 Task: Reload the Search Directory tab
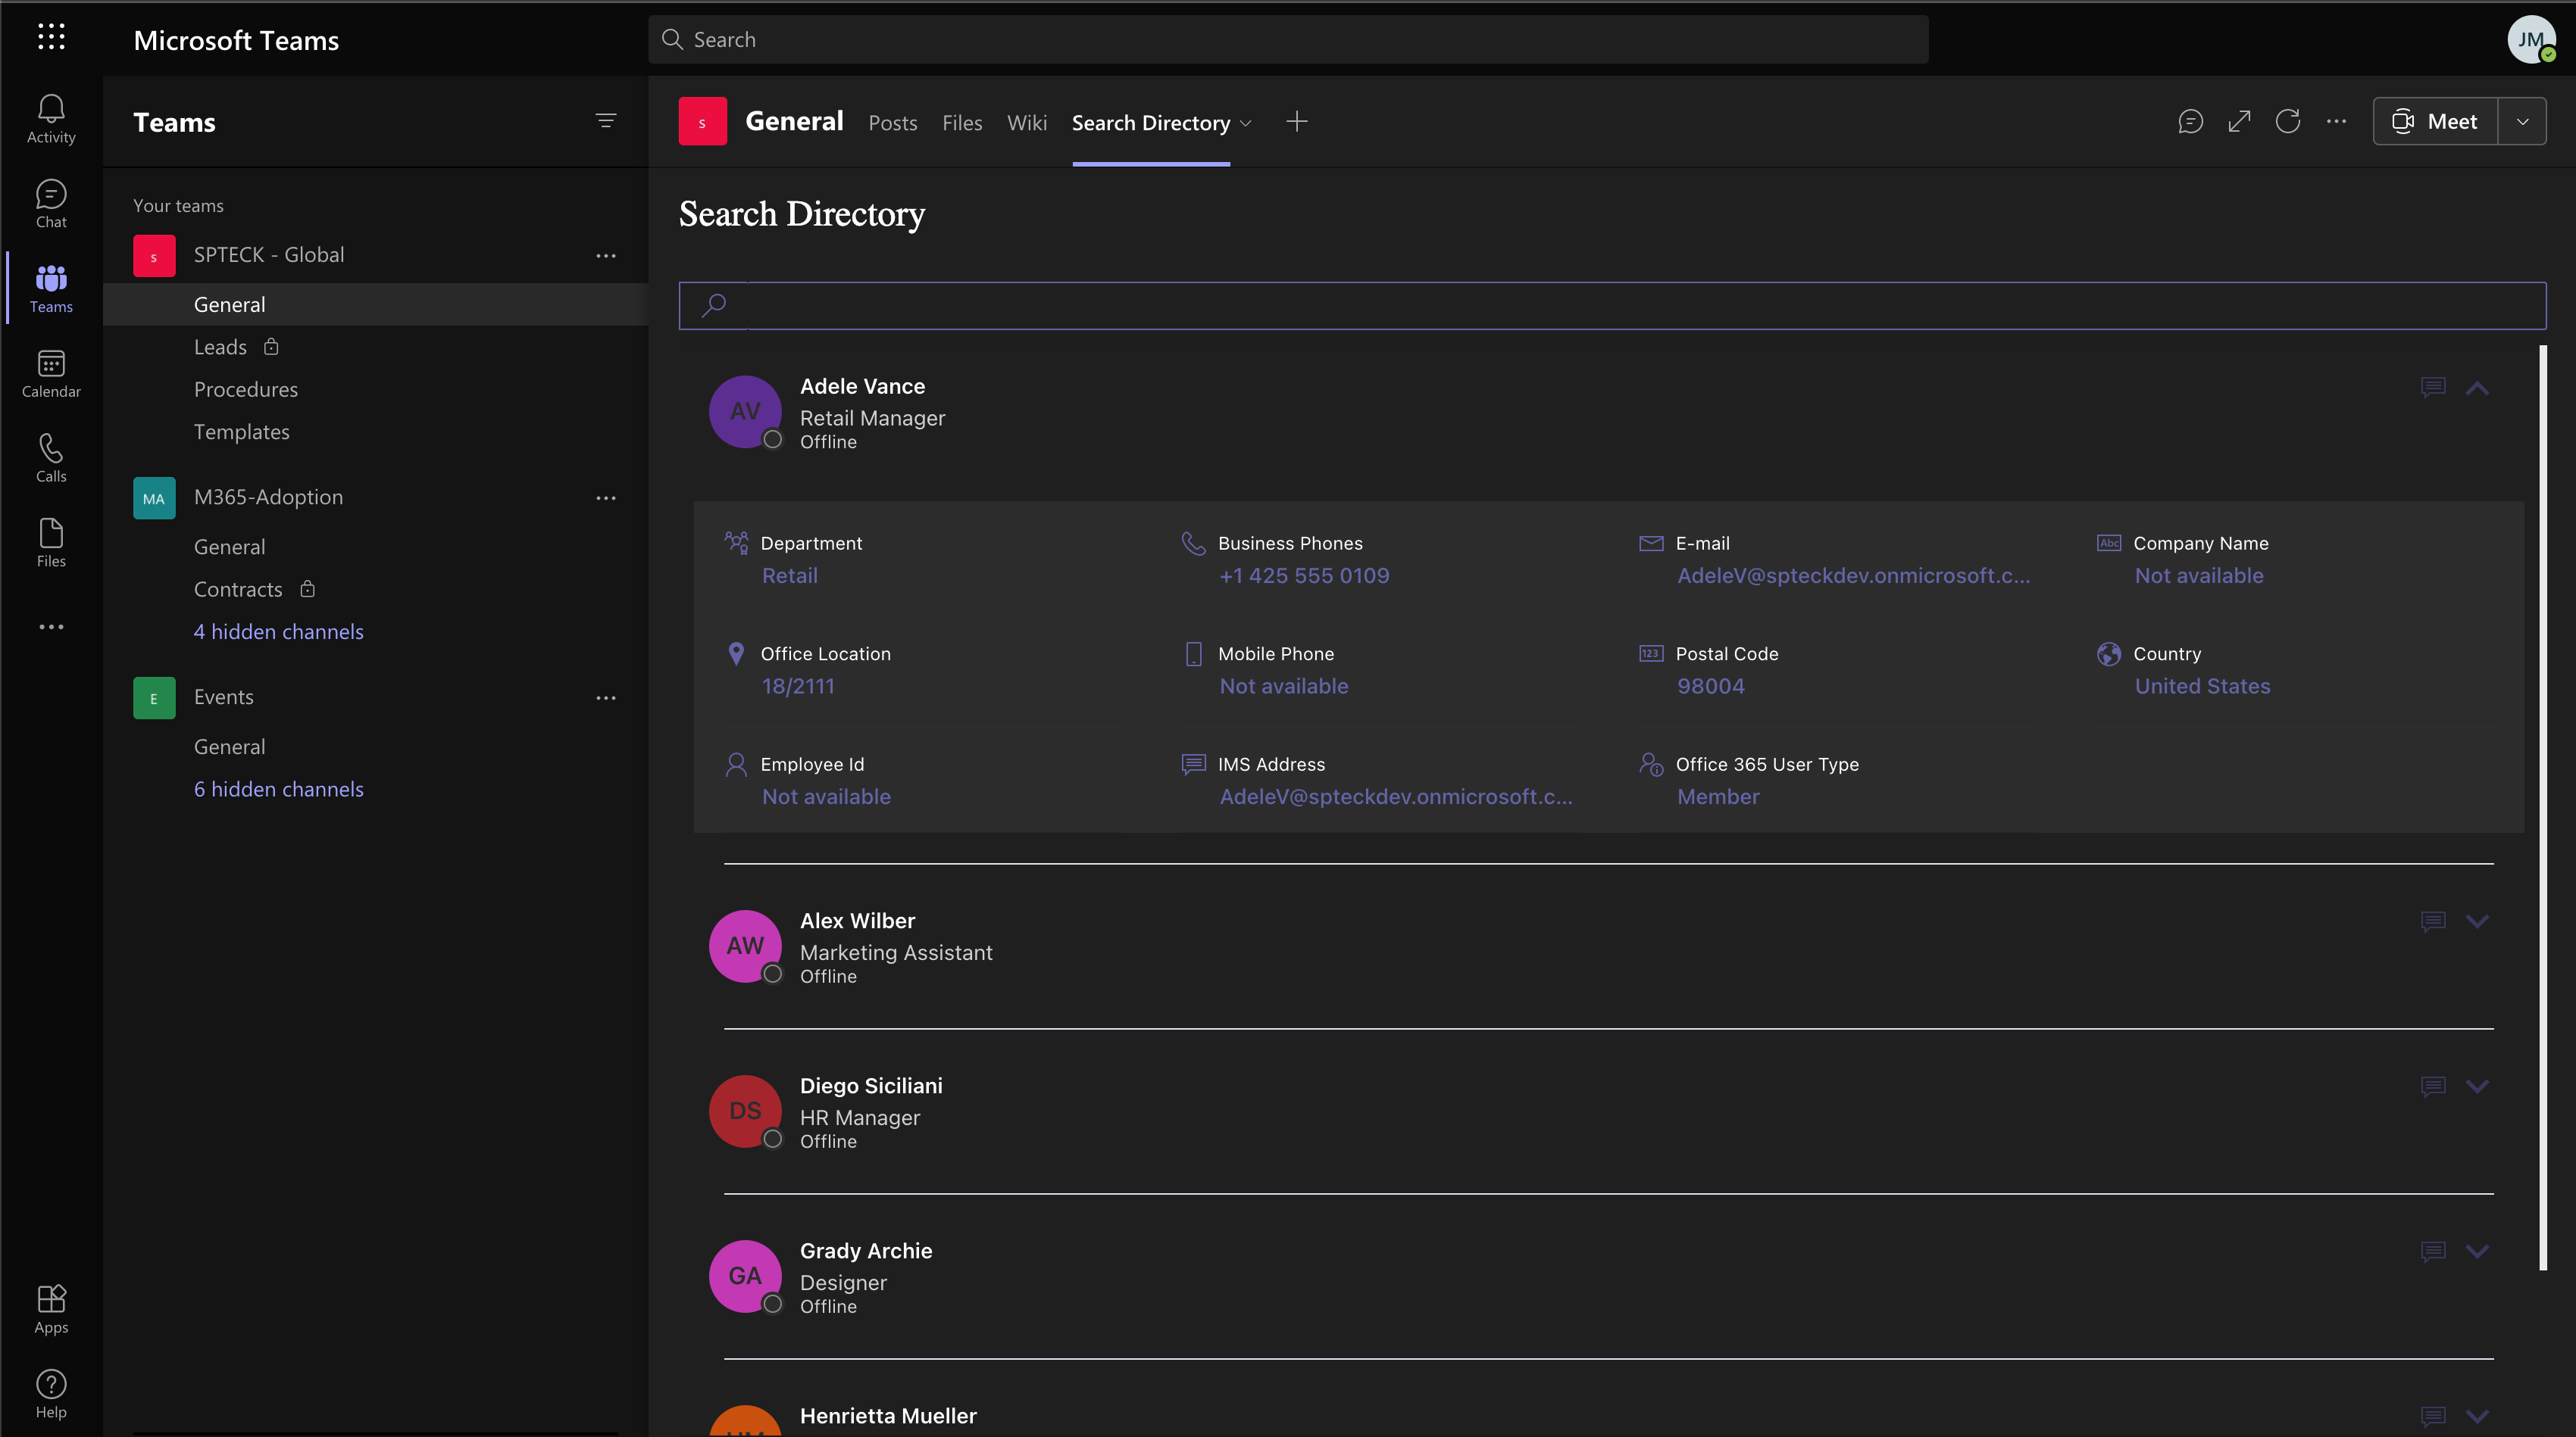point(2288,121)
